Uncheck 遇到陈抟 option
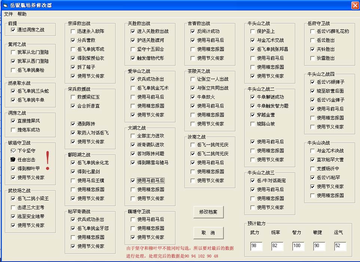360x262 pixels. tap(73, 124)
